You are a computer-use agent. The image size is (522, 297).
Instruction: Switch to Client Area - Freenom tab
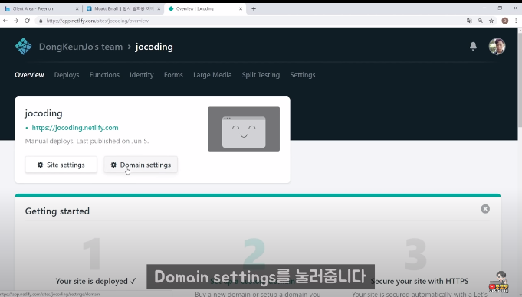41,8
